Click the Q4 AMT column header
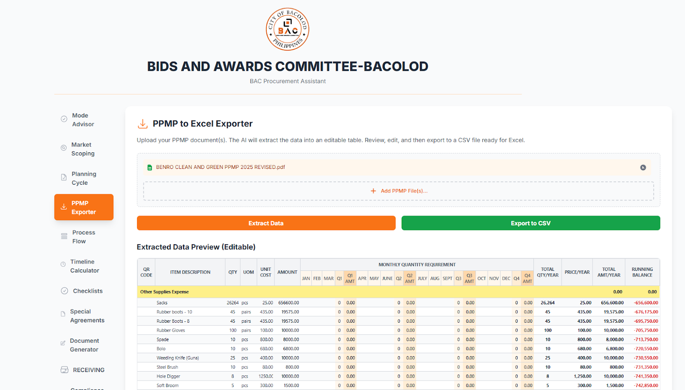The image size is (685, 390). click(527, 279)
